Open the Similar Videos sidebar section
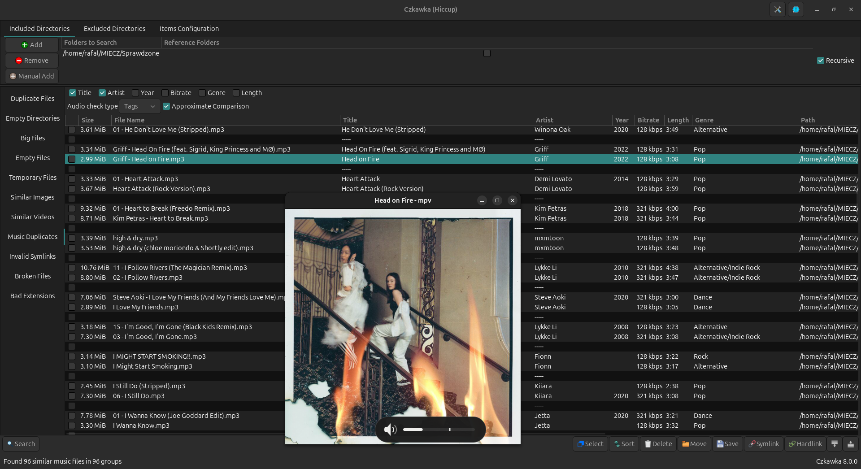This screenshot has width=861, height=469. pos(33,217)
